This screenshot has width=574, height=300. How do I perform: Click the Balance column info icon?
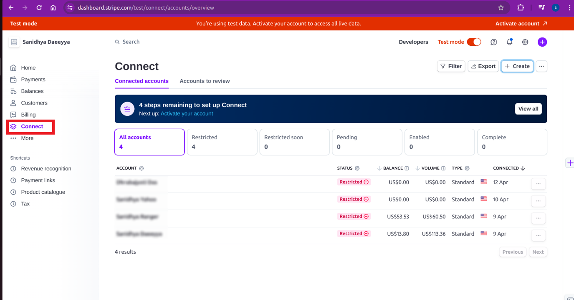(407, 168)
